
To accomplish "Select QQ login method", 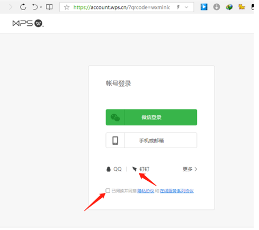I will (114, 169).
